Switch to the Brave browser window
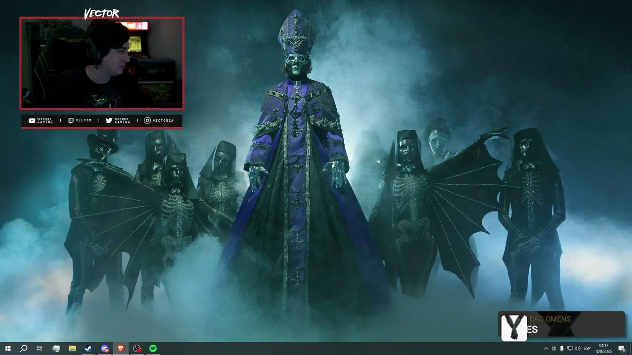This screenshot has height=355, width=632. pos(121,348)
